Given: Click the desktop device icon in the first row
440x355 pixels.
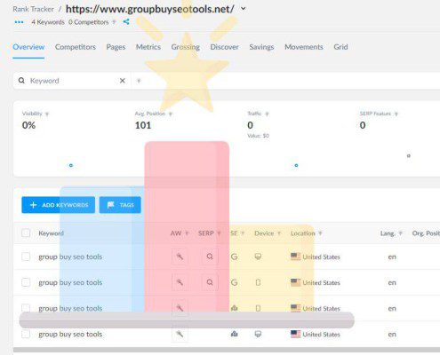Looking at the screenshot, I should click(x=258, y=256).
